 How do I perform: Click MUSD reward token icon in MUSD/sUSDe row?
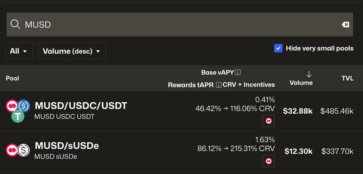coord(269,161)
